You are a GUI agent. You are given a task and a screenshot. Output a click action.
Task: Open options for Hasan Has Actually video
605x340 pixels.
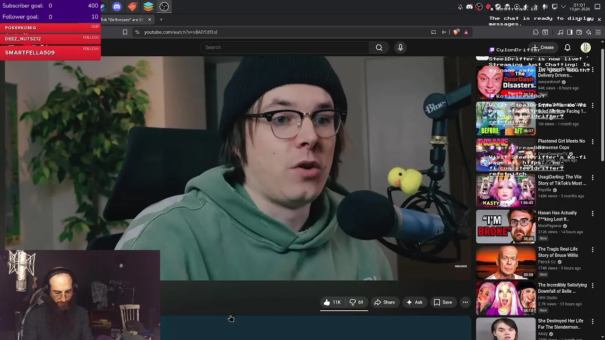(x=592, y=213)
